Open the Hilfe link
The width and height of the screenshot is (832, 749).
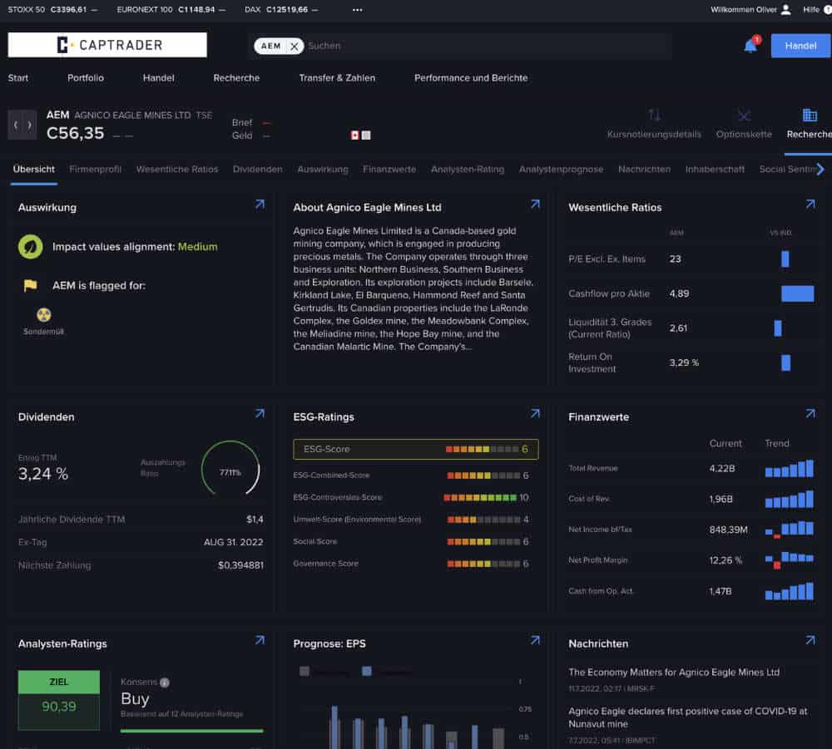click(810, 9)
